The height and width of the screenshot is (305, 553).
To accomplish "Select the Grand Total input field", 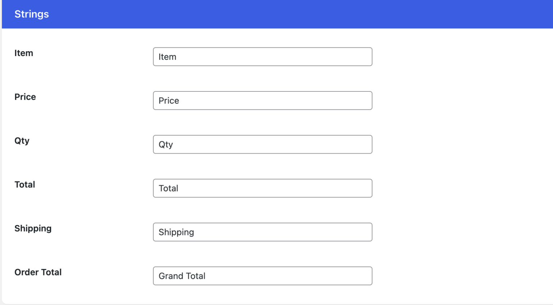I will point(262,276).
